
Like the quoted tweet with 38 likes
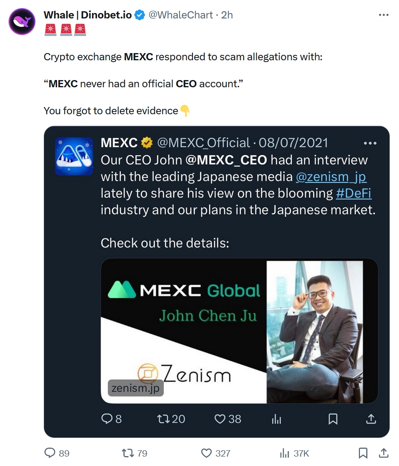pos(219,419)
